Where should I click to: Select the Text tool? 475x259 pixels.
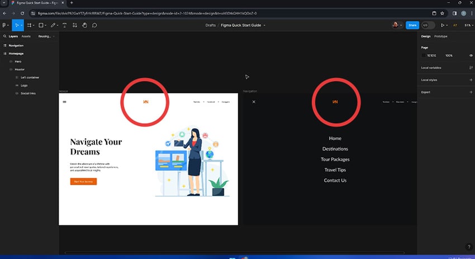pyautogui.click(x=64, y=25)
